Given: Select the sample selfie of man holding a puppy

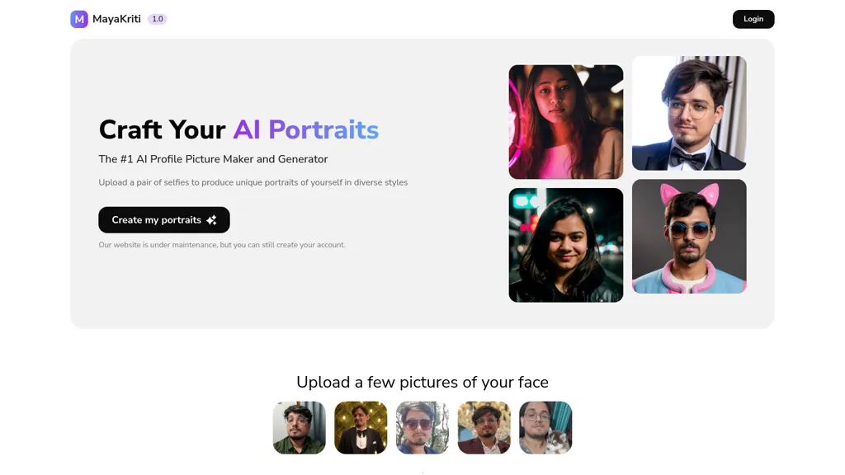Looking at the screenshot, I should pyautogui.click(x=545, y=428).
